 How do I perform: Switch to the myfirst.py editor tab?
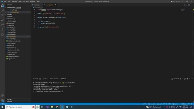pyautogui.click(x=37, y=5)
